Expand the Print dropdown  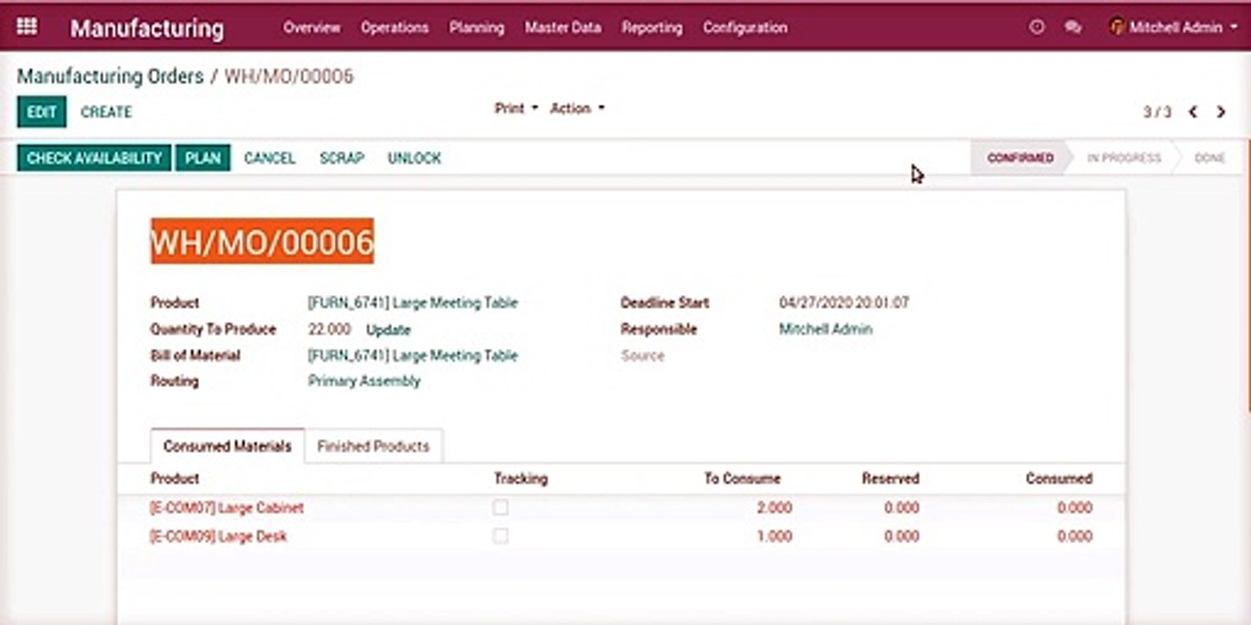click(516, 109)
